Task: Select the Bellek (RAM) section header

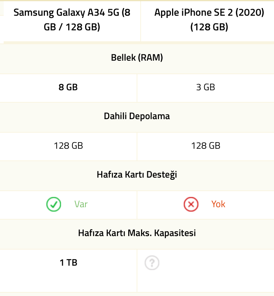Action: pos(137,58)
